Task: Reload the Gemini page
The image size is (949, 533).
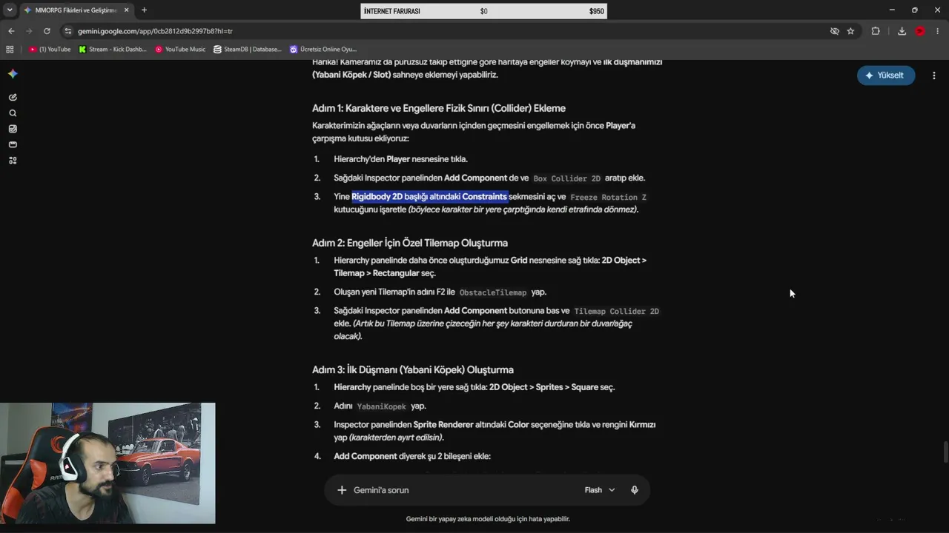Action: [x=47, y=31]
